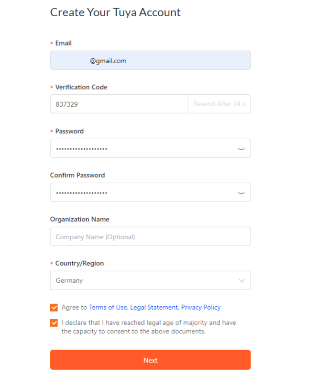Click into the Verification Code field with 837329
328x379 pixels.
[x=119, y=104]
